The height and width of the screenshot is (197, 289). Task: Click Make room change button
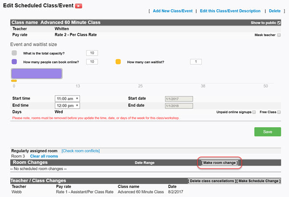[220, 163]
